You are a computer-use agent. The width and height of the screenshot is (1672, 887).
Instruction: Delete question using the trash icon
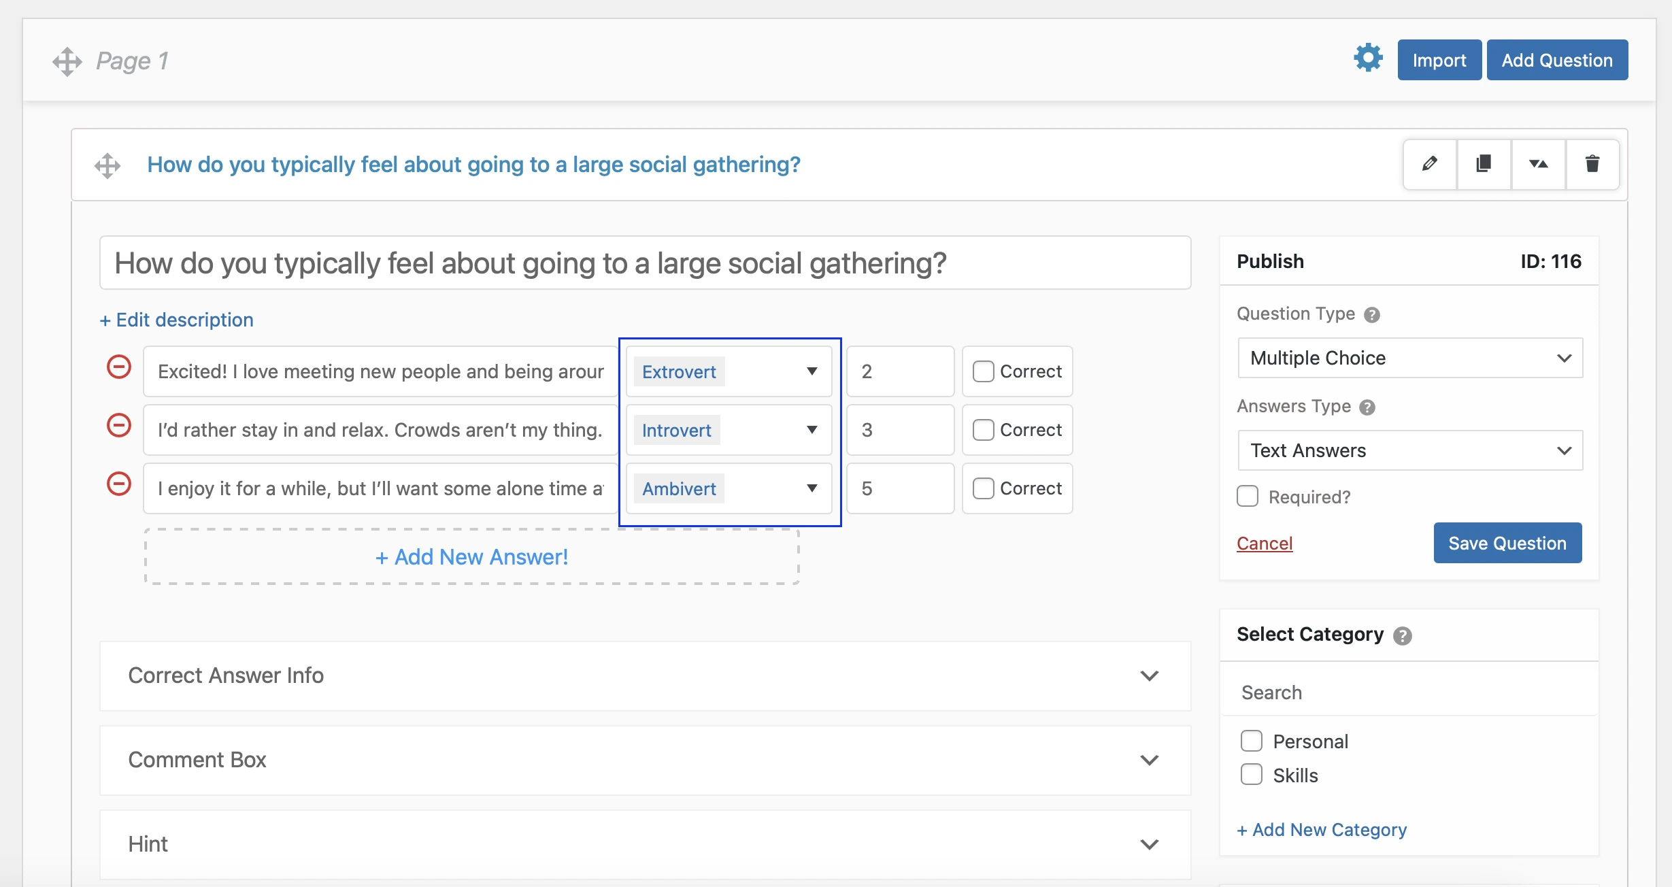pos(1592,164)
